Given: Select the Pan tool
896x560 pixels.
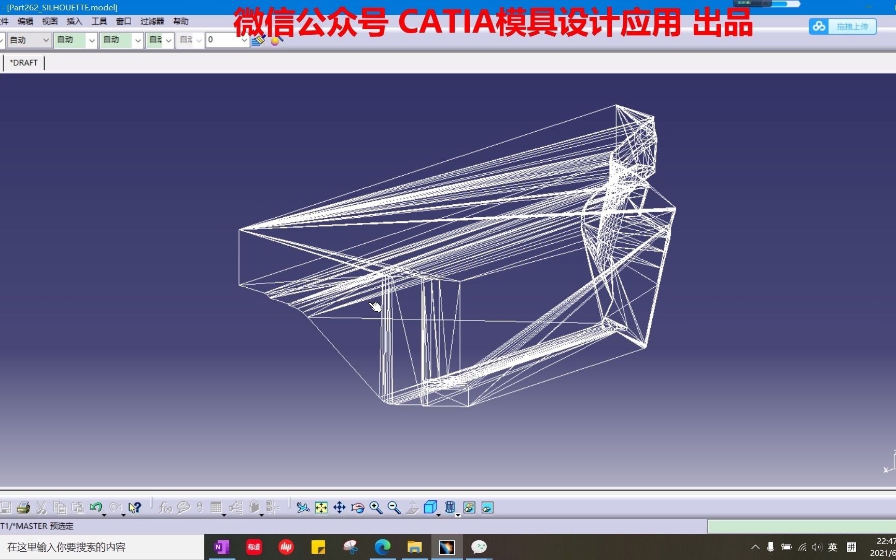Looking at the screenshot, I should [x=340, y=508].
